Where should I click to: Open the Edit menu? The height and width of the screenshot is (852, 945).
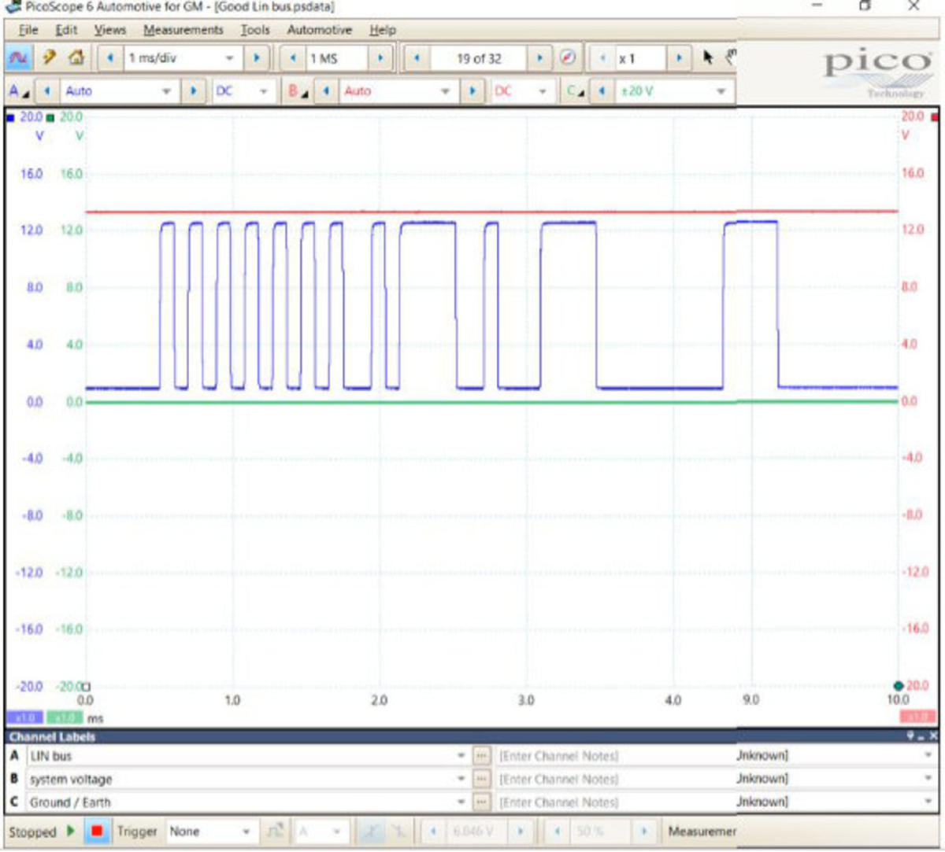coord(66,30)
